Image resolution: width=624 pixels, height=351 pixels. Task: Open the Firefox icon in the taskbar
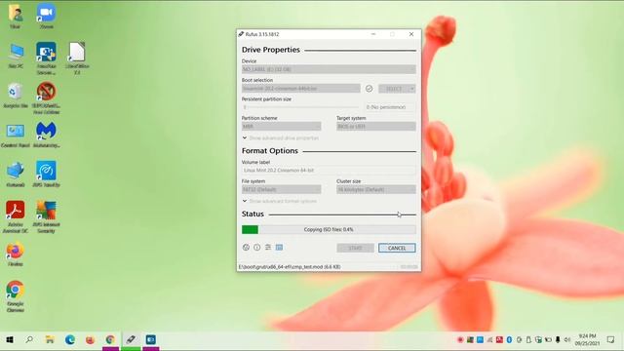(x=90, y=340)
